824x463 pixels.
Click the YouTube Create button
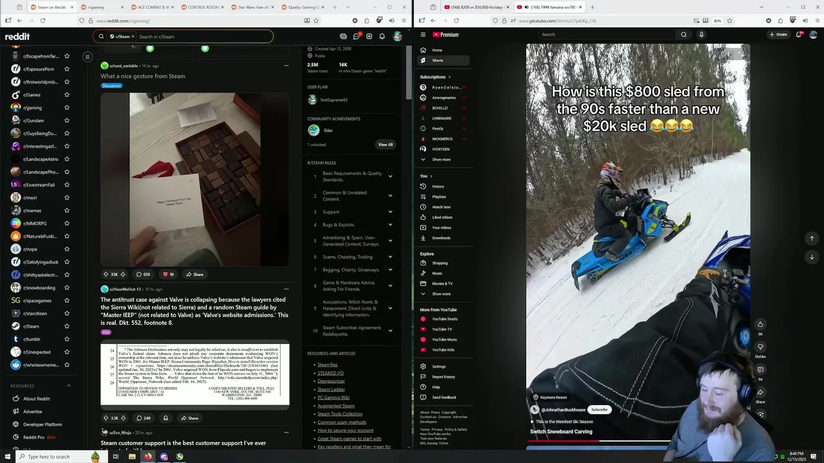(779, 35)
